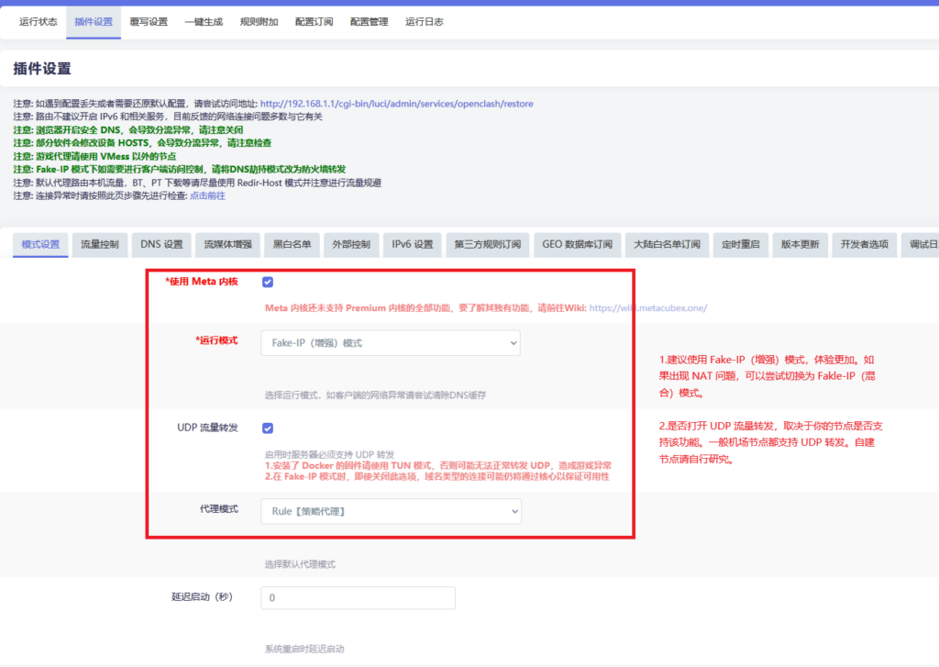Select the 定时重启 sub-tab
The image size is (939, 667).
740,244
